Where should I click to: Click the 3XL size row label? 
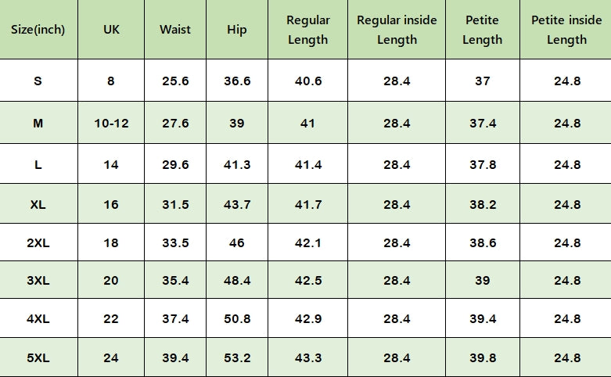point(38,280)
